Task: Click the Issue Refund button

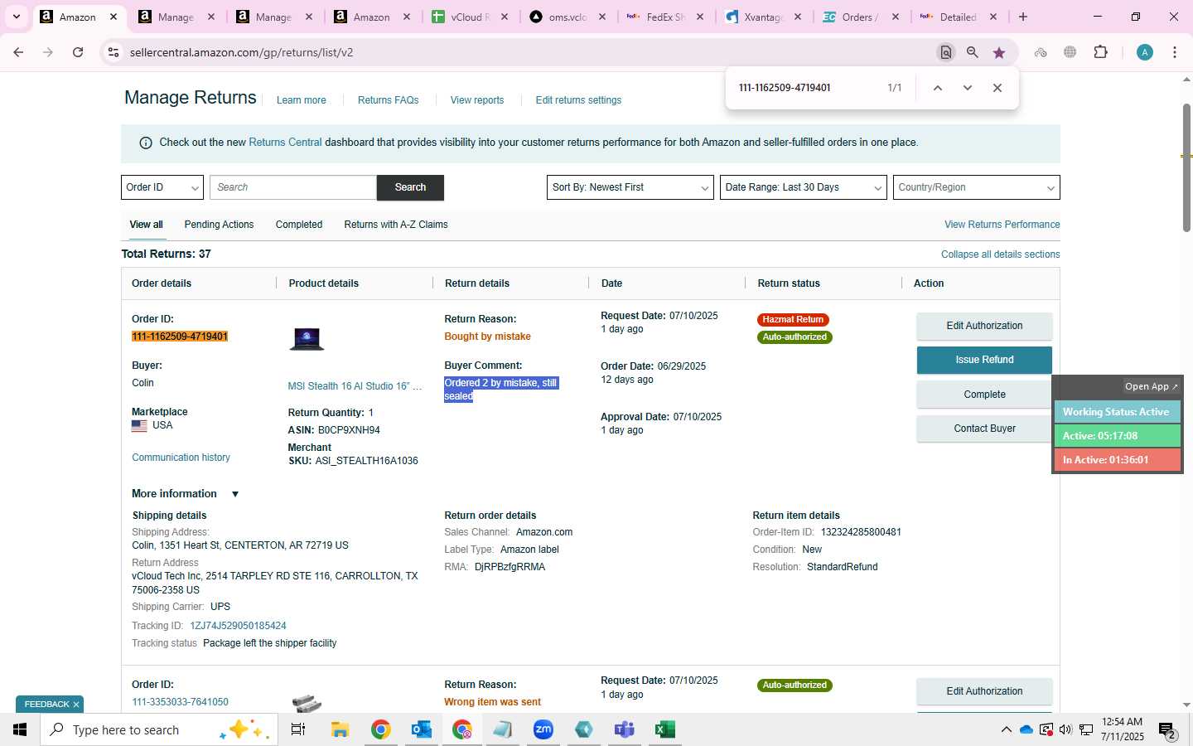Action: click(984, 360)
